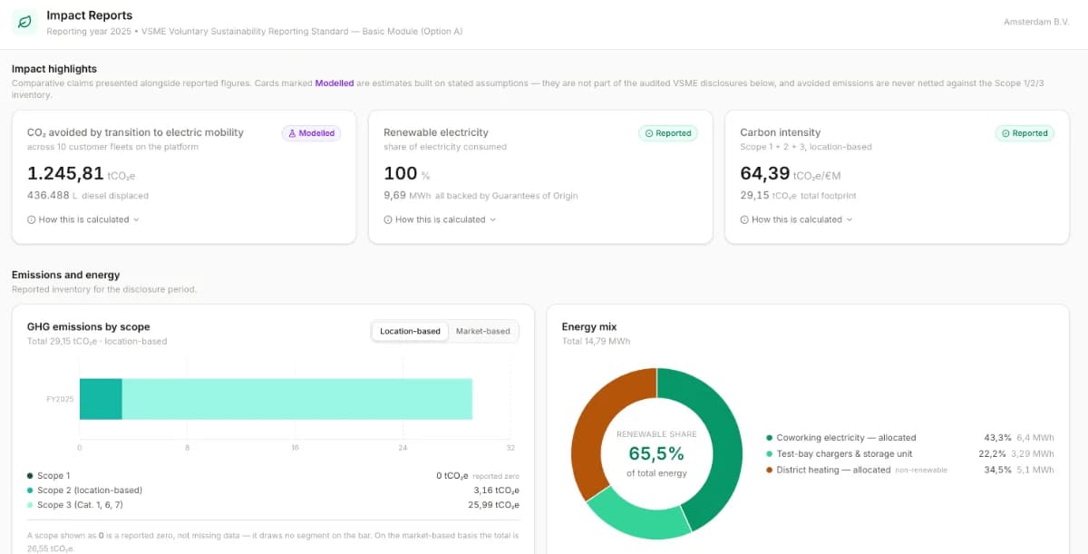Click 'Total 14,79 MWh' subtitle

click(x=596, y=342)
